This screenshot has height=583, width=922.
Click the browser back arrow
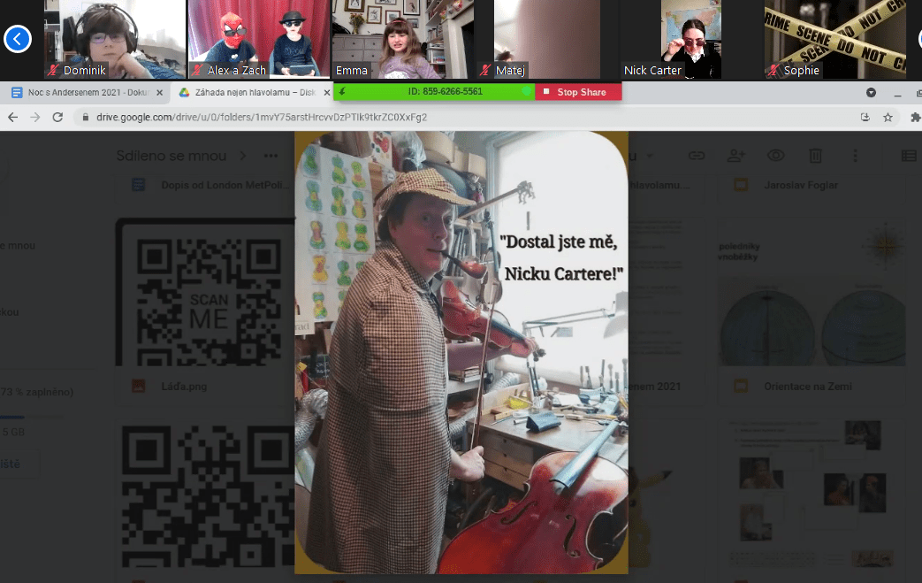tap(13, 117)
